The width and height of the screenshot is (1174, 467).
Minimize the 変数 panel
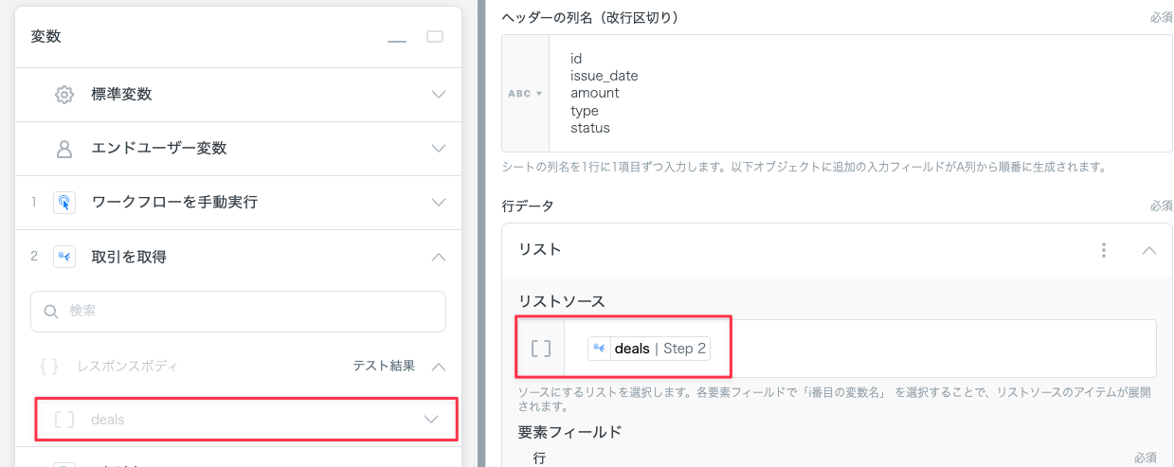[x=397, y=38]
